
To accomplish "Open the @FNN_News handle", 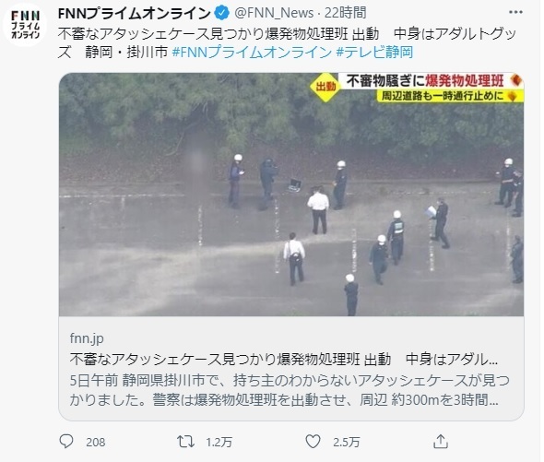I will 274,13.
